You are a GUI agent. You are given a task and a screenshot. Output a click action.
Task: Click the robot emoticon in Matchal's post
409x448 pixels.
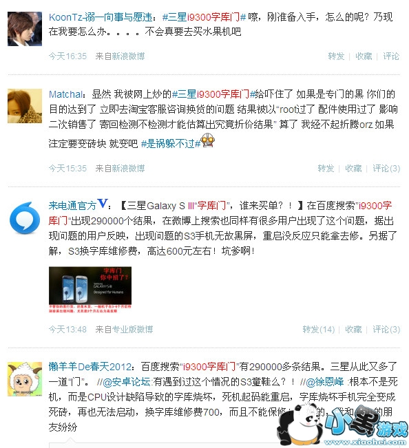pos(208,140)
